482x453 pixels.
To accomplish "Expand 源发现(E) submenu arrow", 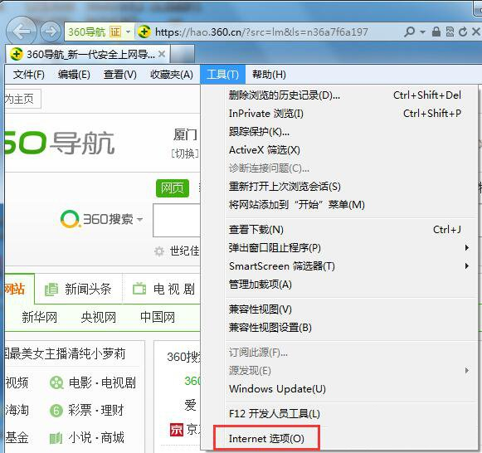I will pyautogui.click(x=466, y=371).
